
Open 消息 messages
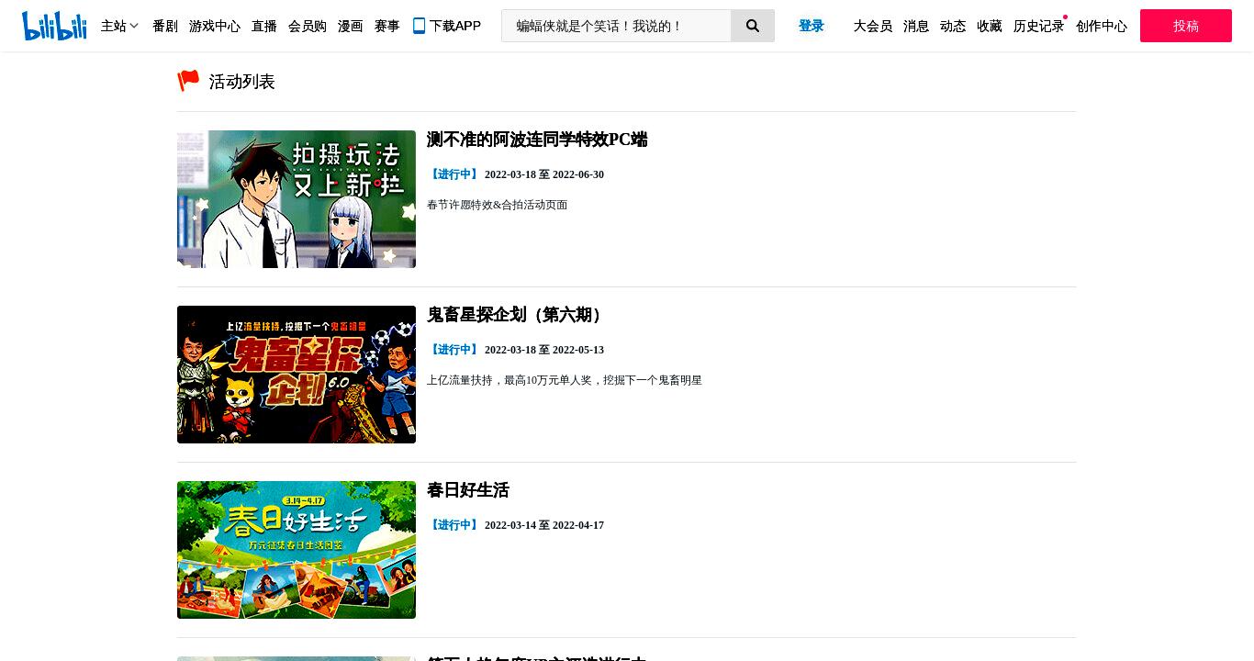click(x=916, y=26)
